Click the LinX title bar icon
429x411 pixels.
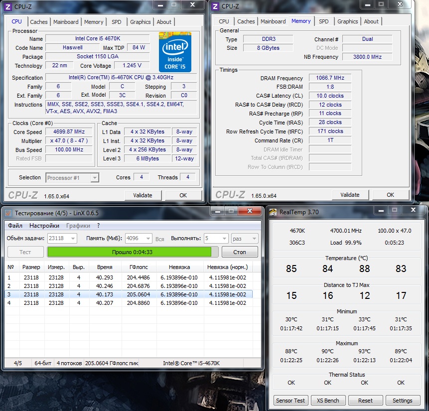coord(8,213)
